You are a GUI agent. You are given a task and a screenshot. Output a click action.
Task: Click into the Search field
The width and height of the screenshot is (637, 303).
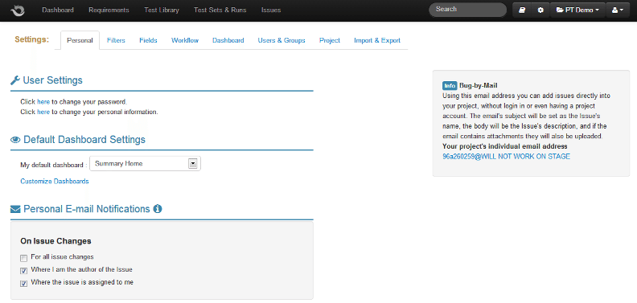(x=467, y=10)
